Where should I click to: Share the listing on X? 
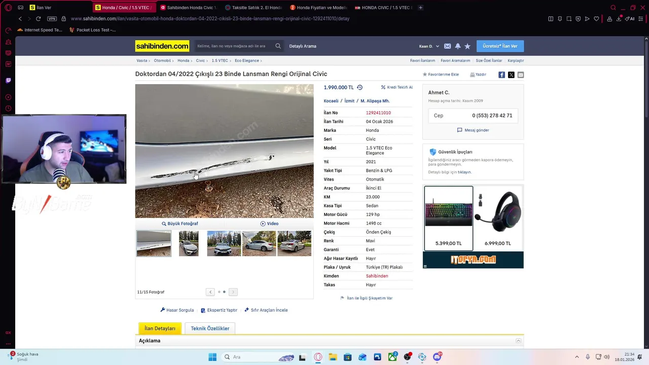point(511,75)
